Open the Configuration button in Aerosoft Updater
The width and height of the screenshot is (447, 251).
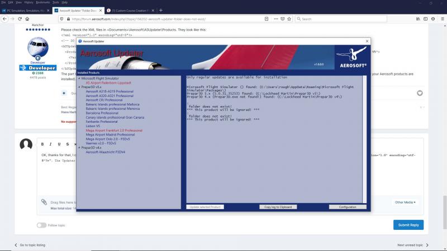348,207
